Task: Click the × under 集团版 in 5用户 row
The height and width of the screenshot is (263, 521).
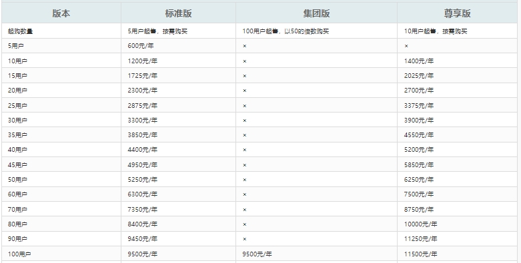Action: tap(245, 46)
